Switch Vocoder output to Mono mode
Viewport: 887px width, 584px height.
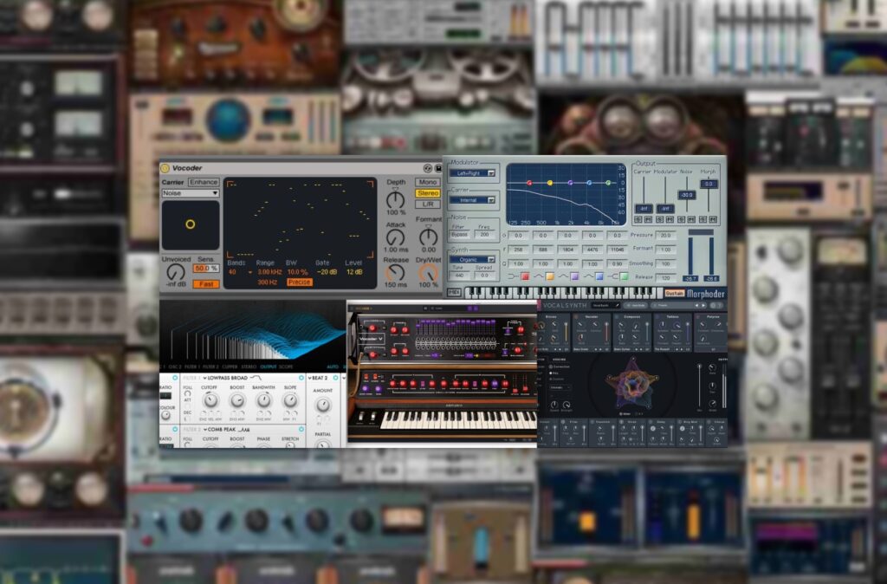426,181
